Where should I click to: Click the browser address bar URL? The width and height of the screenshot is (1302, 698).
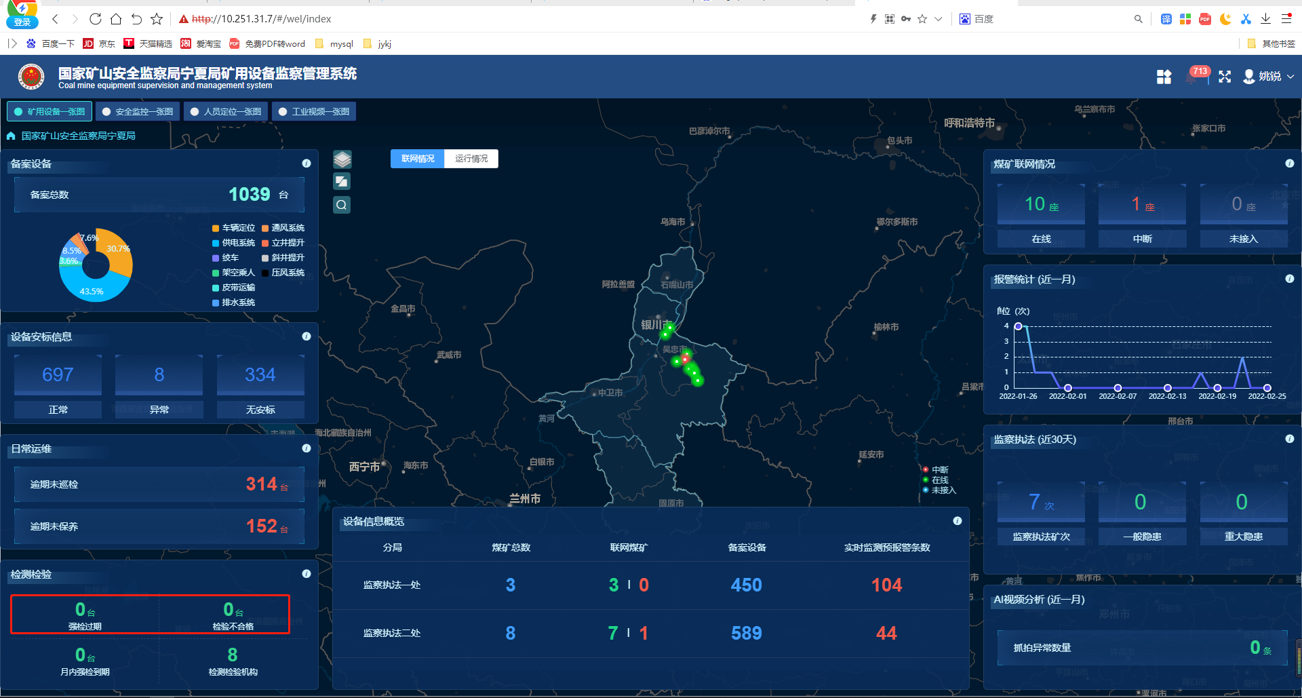point(261,19)
